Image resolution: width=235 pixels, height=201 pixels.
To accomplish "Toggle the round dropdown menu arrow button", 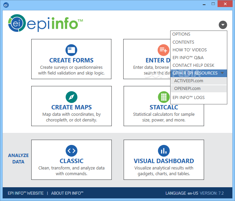I will pos(223,25).
